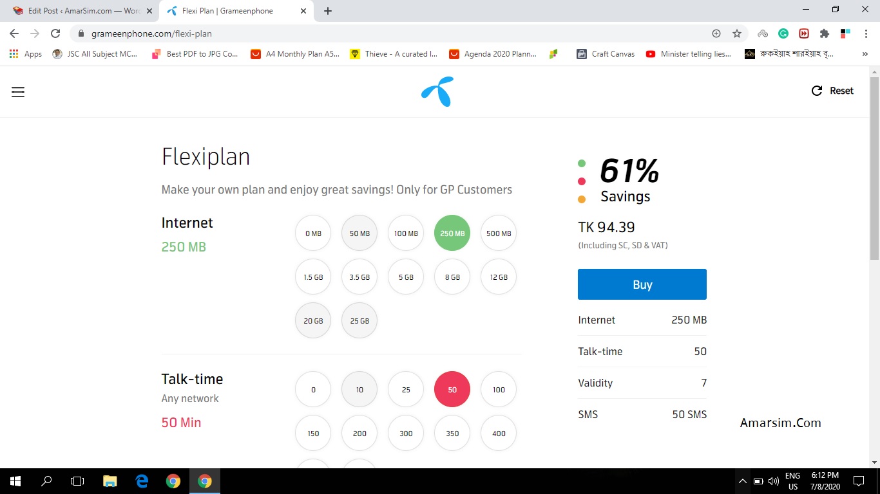Open Best PDF to JPG bookmark
The image size is (880, 494).
click(x=195, y=54)
